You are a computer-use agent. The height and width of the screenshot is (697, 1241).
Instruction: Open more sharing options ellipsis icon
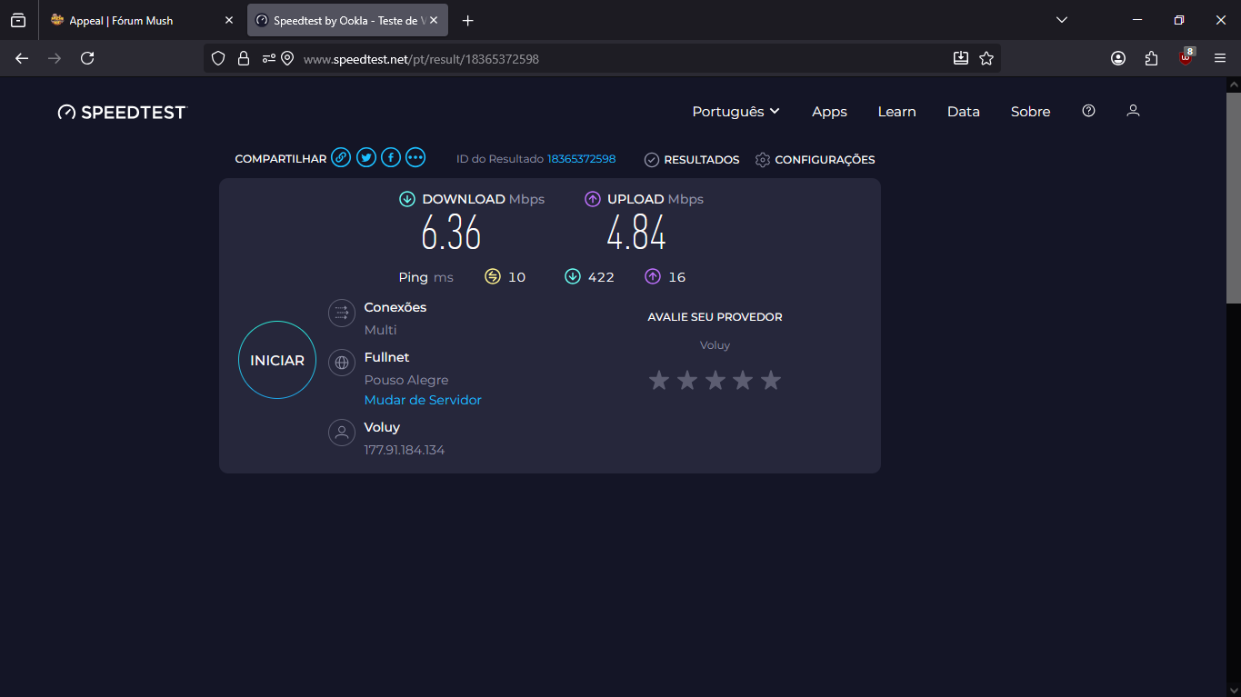(x=415, y=158)
